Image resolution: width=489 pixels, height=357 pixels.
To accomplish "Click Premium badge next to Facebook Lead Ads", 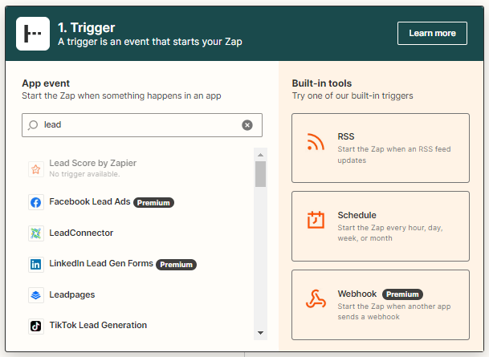I will (153, 203).
